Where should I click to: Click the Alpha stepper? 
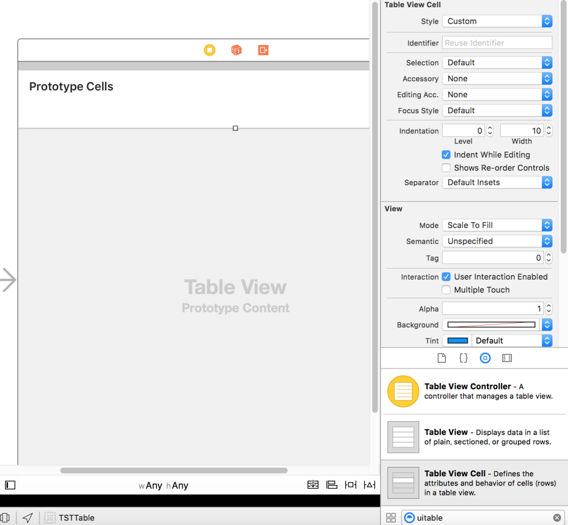(x=549, y=309)
